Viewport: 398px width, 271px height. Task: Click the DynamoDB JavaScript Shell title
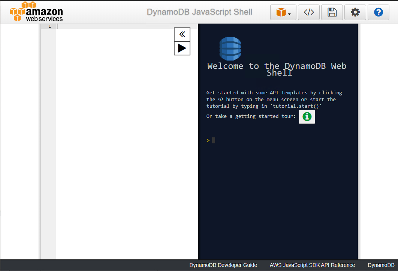coord(199,12)
